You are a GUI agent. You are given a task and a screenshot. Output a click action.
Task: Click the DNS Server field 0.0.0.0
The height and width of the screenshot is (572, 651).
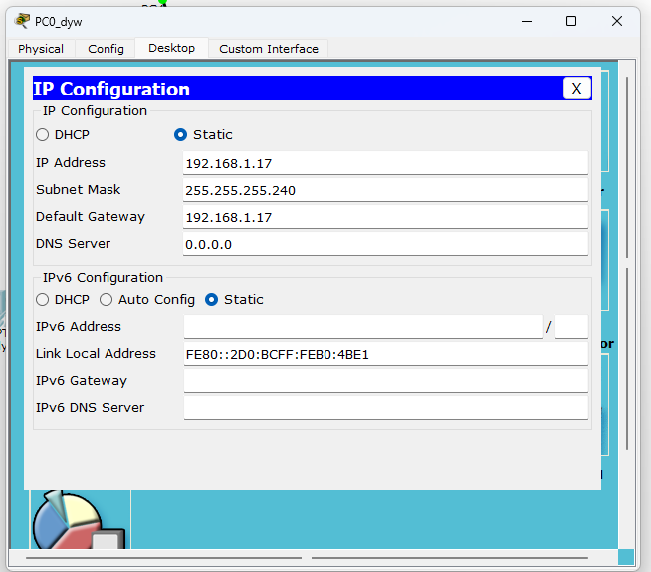pos(385,244)
